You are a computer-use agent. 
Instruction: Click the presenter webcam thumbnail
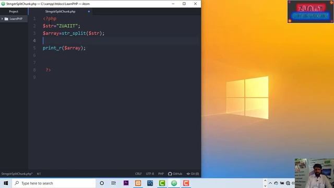point(314,173)
